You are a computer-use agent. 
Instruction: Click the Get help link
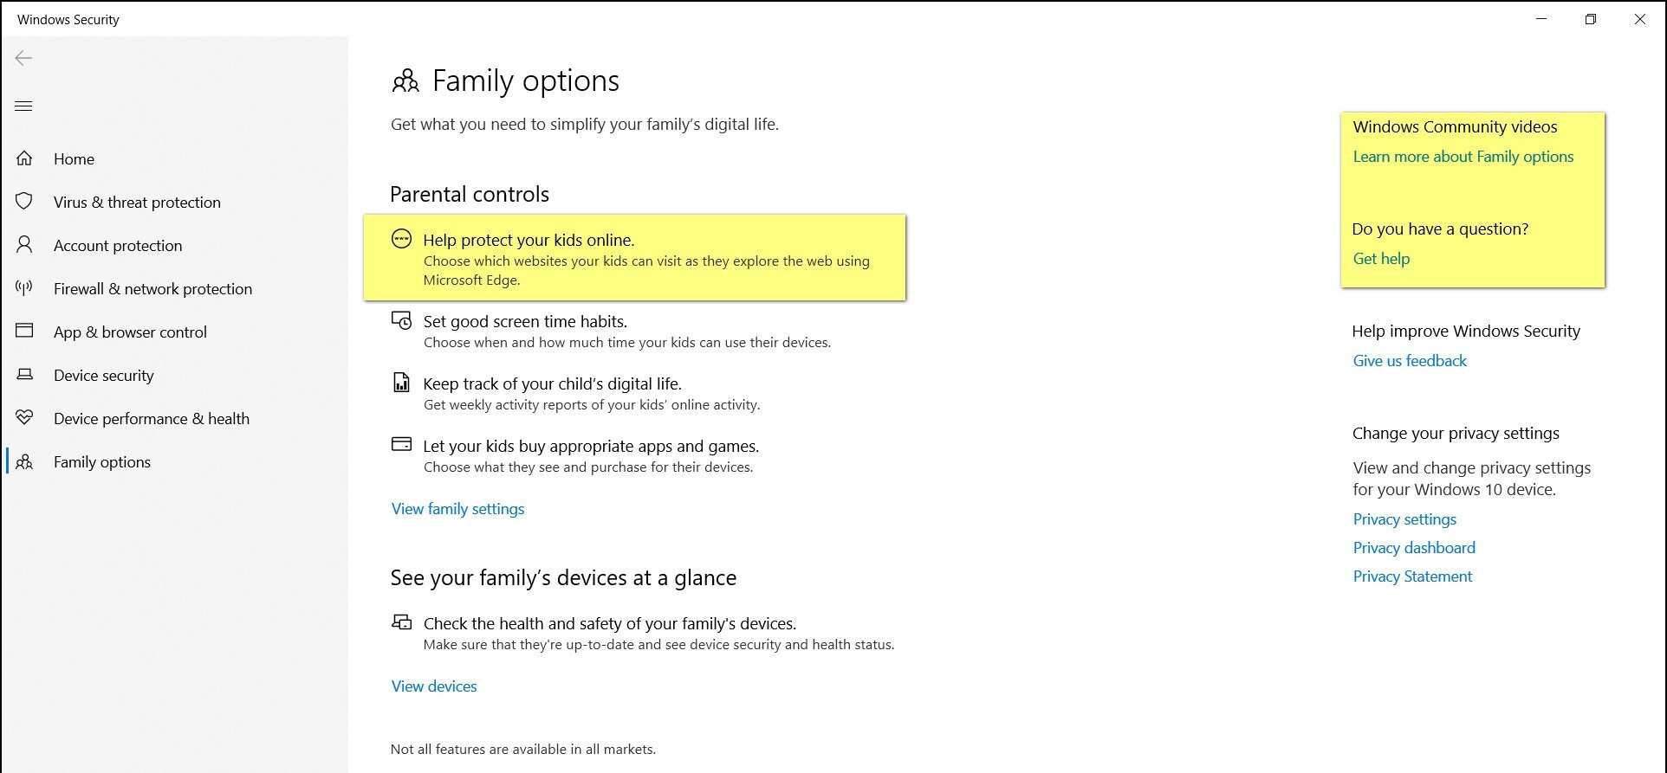point(1381,259)
